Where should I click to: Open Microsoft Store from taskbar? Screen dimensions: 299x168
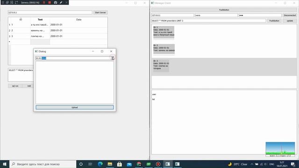(120, 164)
